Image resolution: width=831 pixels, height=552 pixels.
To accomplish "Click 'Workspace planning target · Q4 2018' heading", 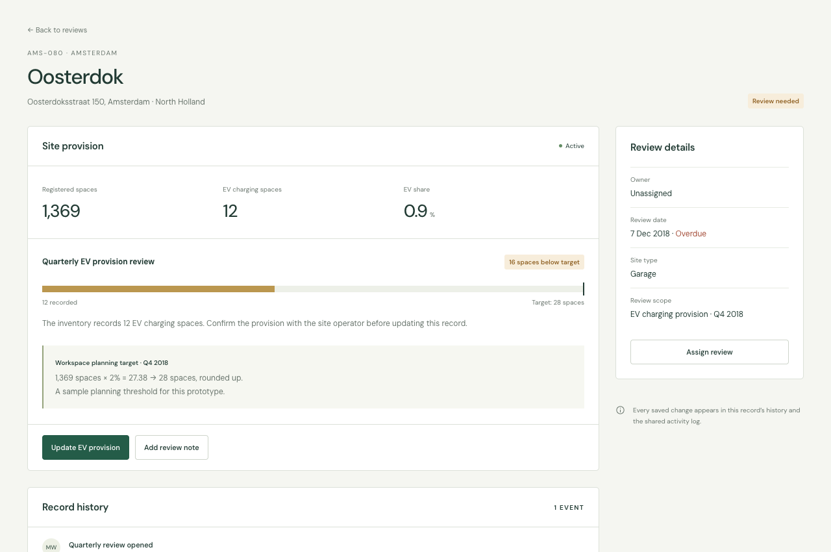I will coord(112,363).
